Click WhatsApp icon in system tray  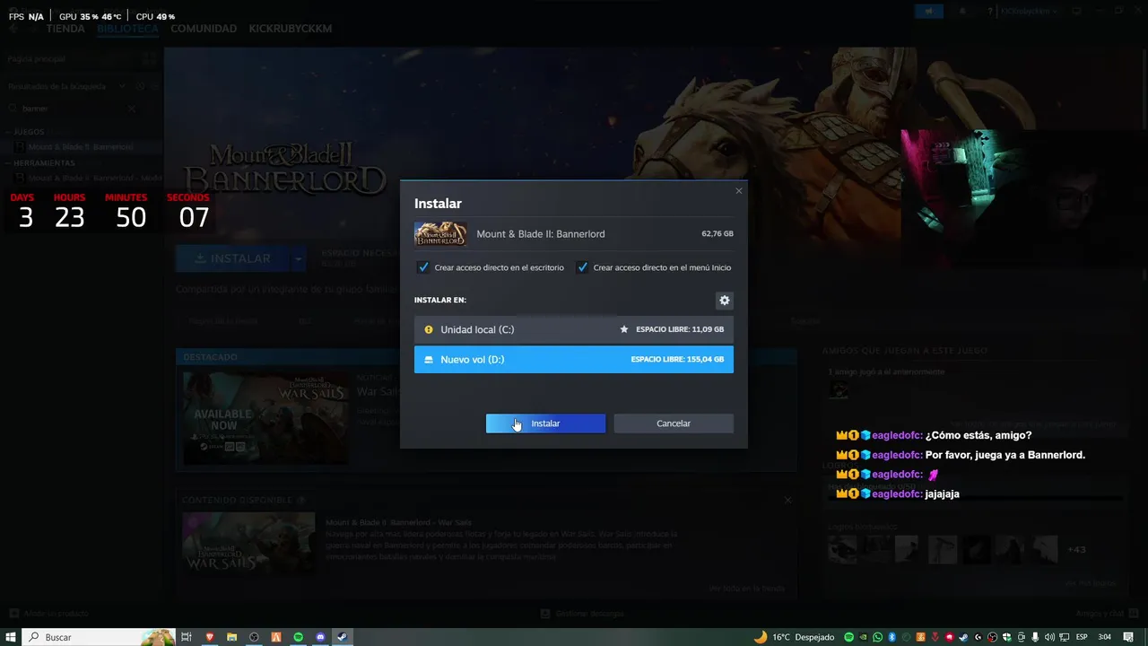click(x=878, y=637)
